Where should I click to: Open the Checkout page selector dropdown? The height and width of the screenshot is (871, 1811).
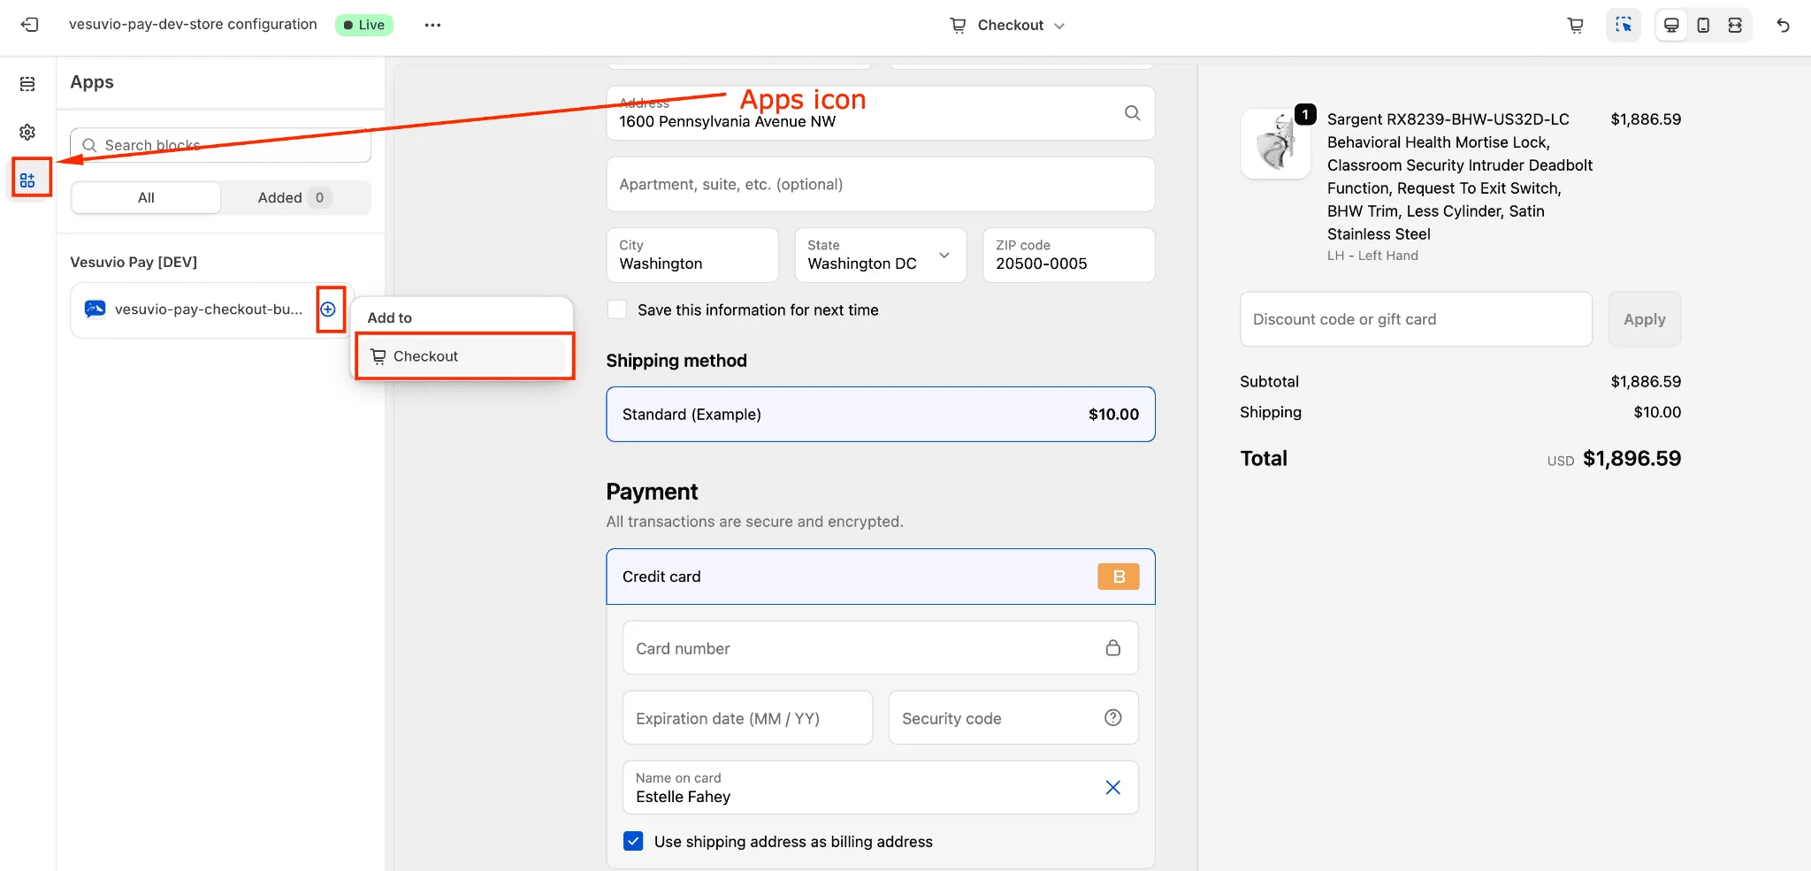tap(1008, 25)
